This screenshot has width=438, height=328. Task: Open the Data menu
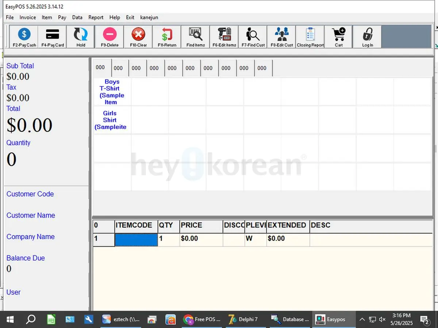77,17
